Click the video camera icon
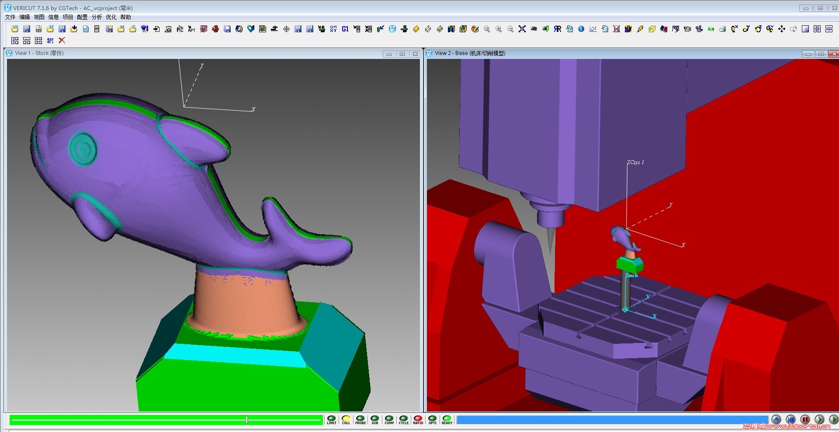This screenshot has height=432, width=839. click(x=687, y=29)
